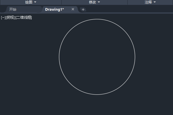Image resolution: width=173 pixels, height=115 pixels.
Task: Close the Drawing1* tab
Action: point(73,9)
